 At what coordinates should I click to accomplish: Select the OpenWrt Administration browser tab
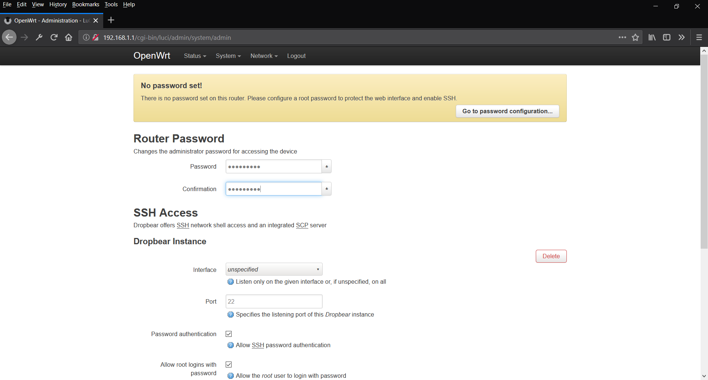(48, 20)
